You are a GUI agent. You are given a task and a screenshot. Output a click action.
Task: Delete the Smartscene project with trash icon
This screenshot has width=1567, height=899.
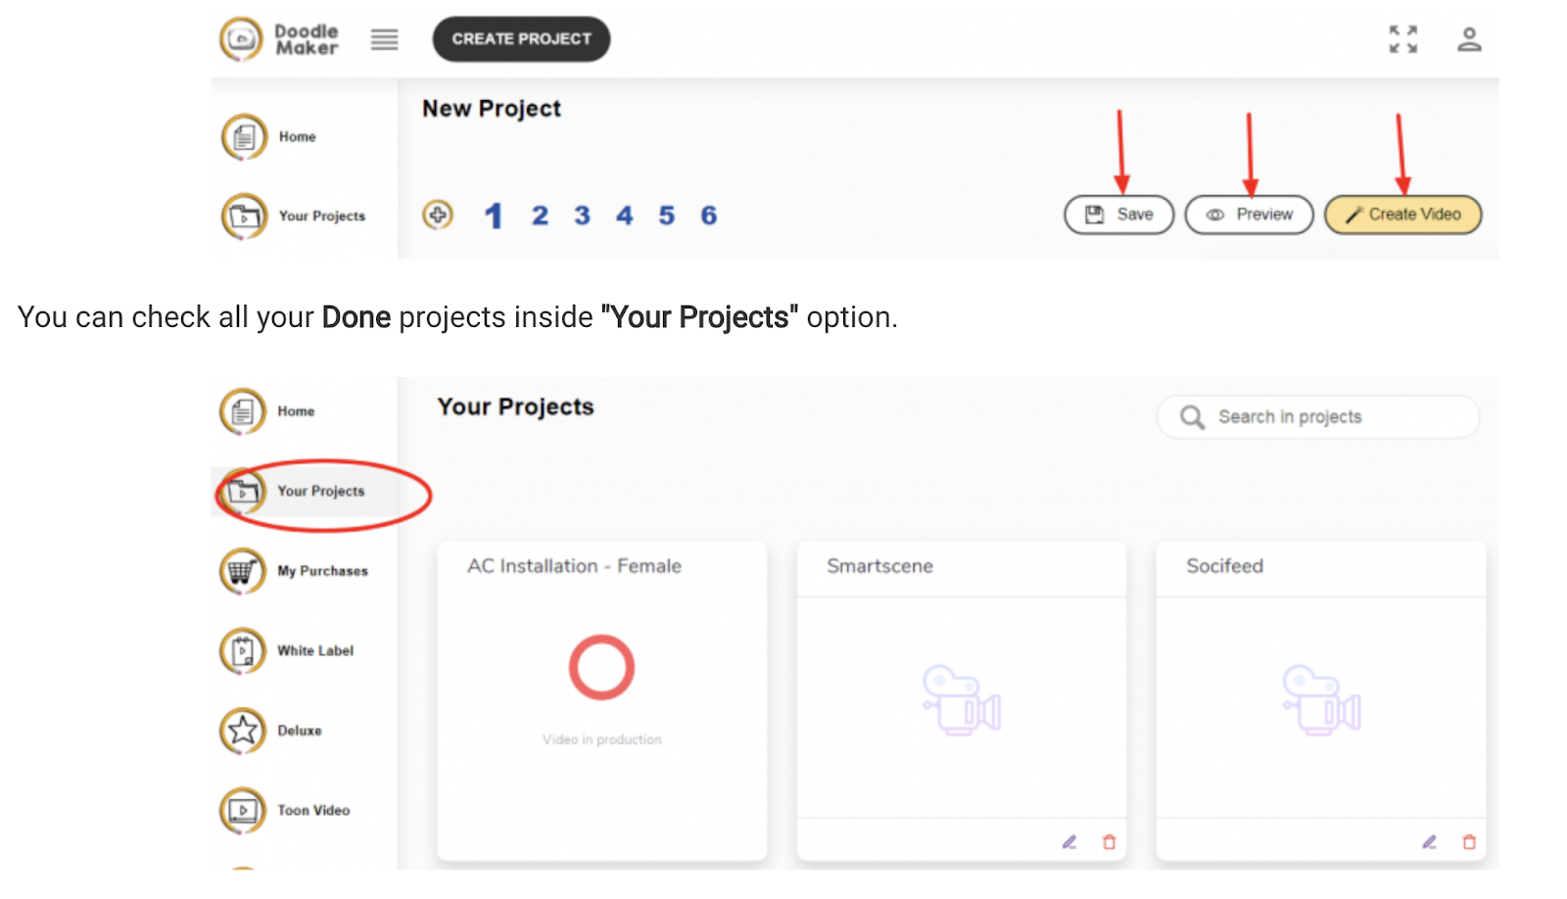pyautogui.click(x=1109, y=842)
